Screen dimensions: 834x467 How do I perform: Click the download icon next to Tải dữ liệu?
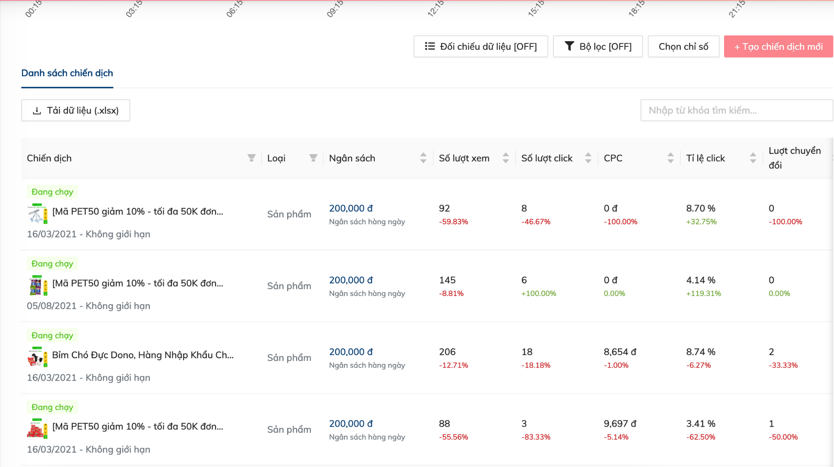click(37, 110)
